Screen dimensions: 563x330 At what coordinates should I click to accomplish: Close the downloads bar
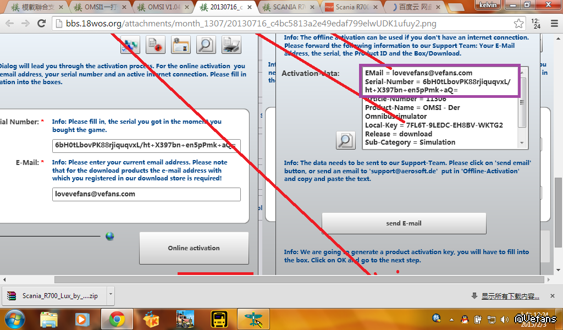coord(553,296)
